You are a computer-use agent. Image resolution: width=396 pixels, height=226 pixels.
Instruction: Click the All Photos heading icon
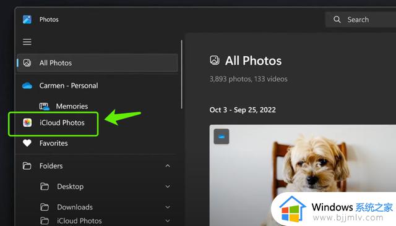click(215, 61)
